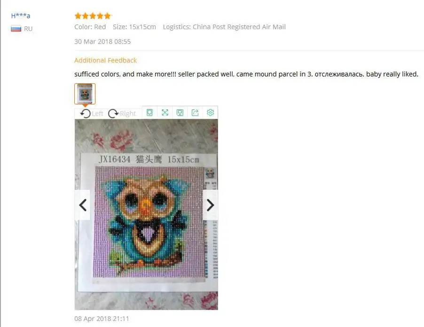Click the five-star rating display
This screenshot has height=327, width=424.
click(93, 16)
